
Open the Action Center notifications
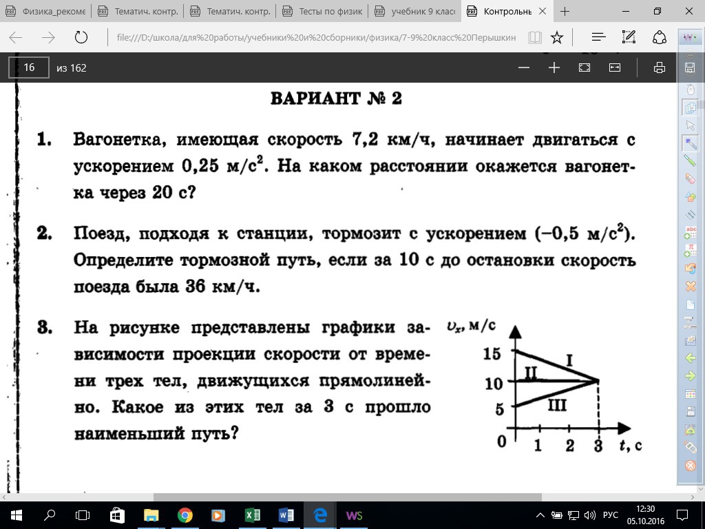coord(682,515)
